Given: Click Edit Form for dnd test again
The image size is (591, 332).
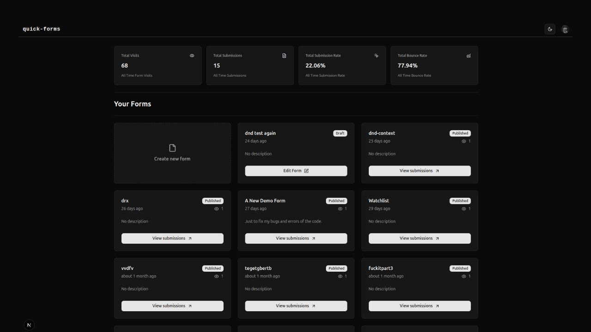Looking at the screenshot, I should [x=295, y=171].
